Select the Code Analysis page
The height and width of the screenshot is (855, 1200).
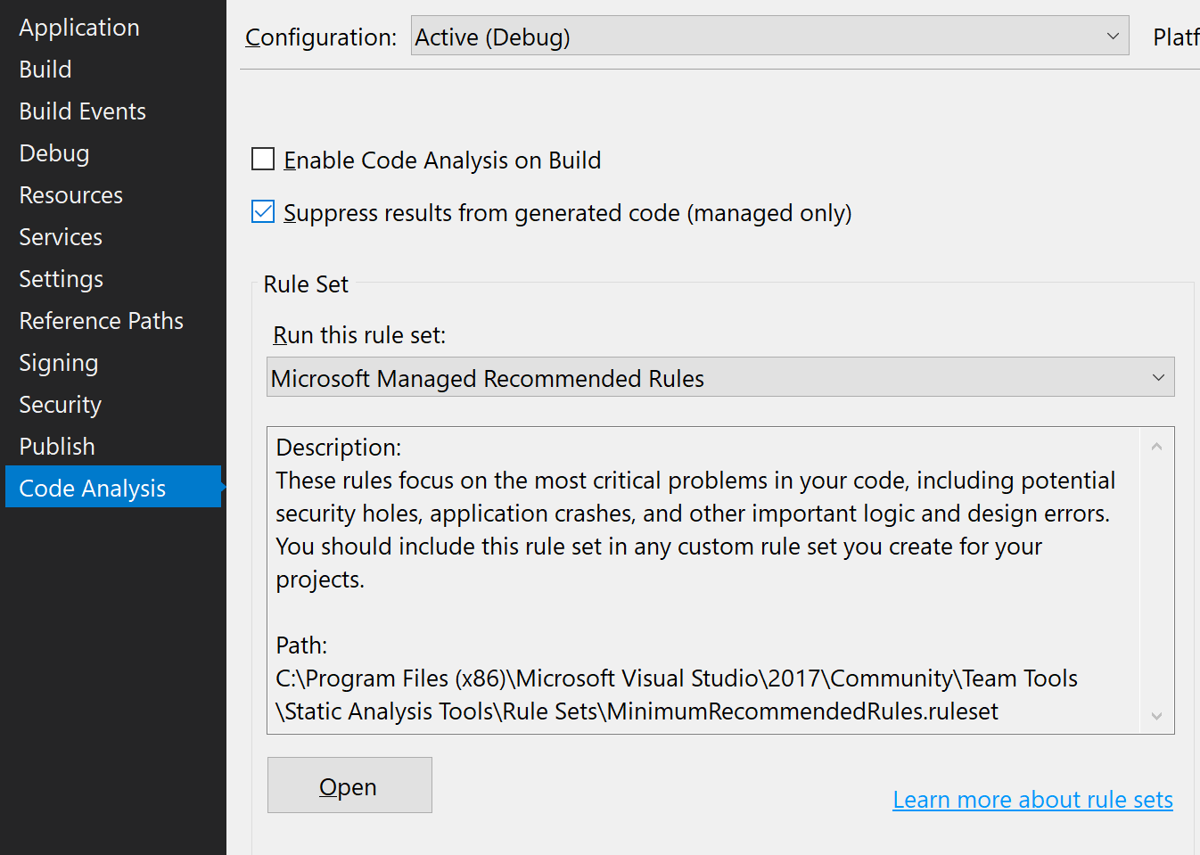92,488
